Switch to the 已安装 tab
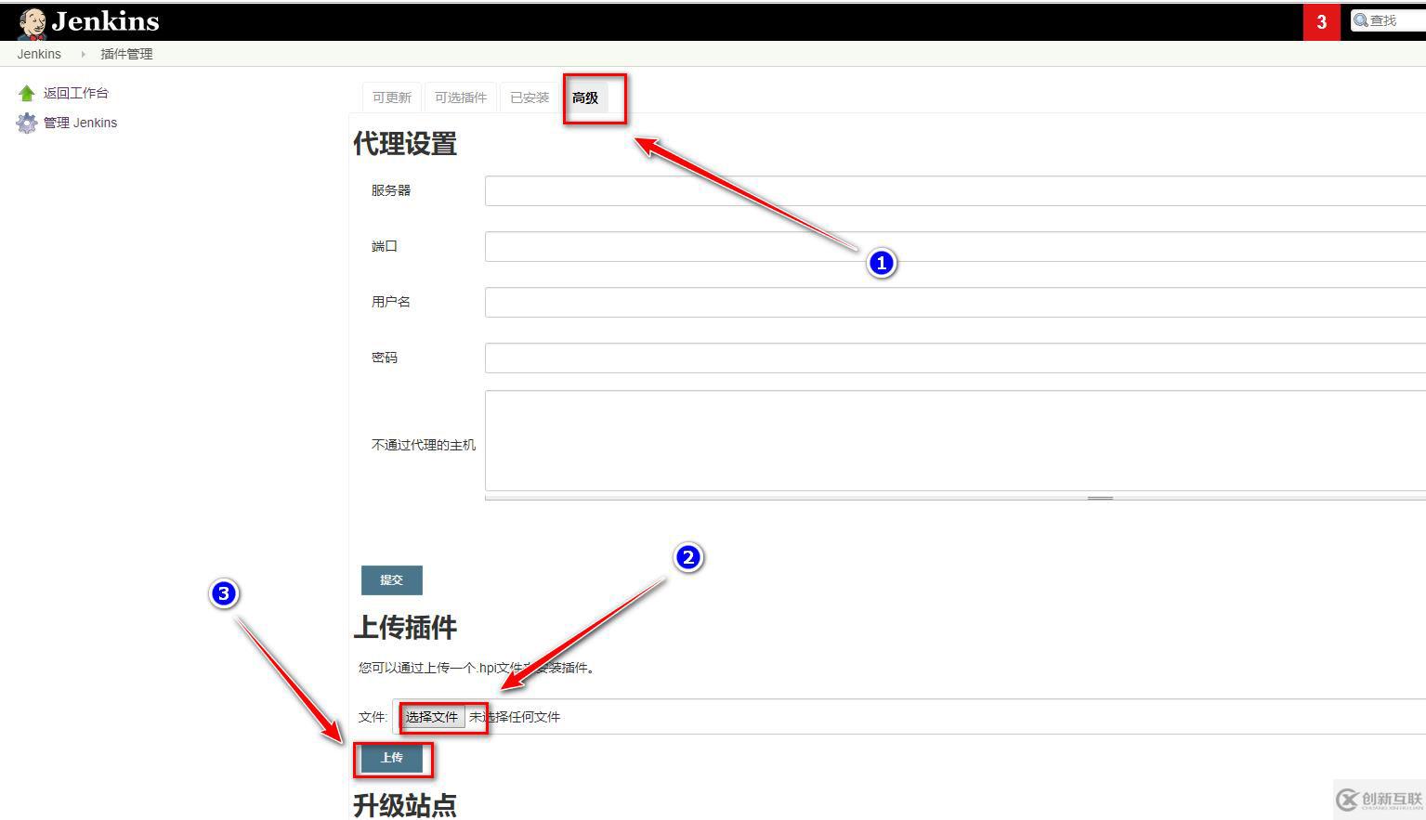Image resolution: width=1426 pixels, height=820 pixels. pyautogui.click(x=530, y=98)
